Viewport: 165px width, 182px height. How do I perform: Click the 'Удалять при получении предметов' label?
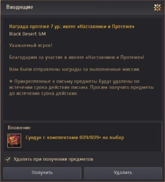tap(53, 159)
